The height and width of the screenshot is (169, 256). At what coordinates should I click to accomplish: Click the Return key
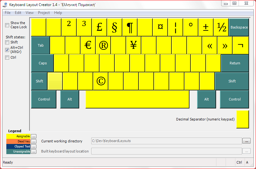235,63
